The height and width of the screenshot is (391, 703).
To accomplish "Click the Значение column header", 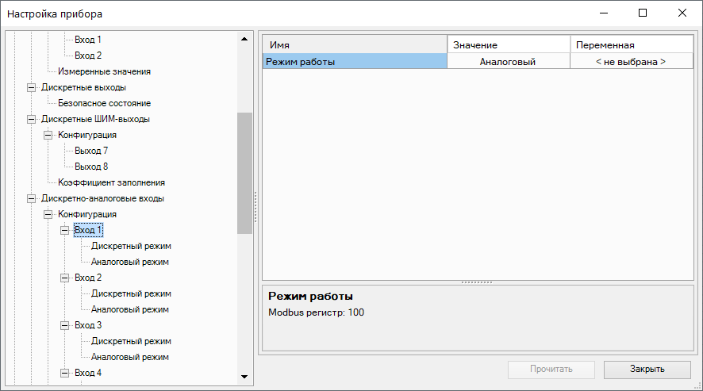I will pos(508,45).
